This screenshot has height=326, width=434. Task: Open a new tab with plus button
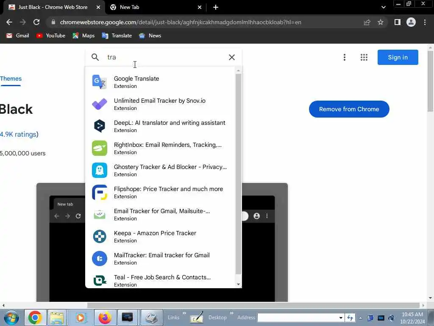[x=216, y=7]
